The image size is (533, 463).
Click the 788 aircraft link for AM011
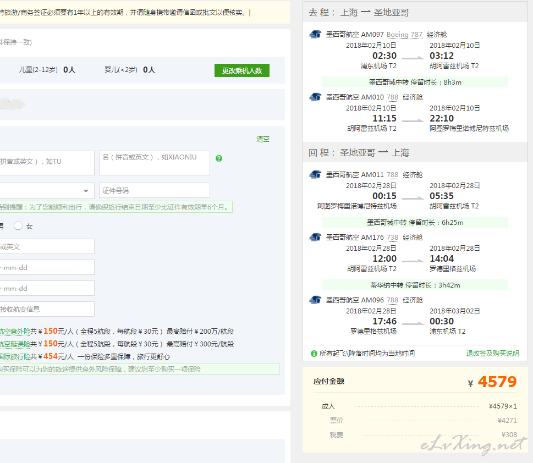click(392, 175)
